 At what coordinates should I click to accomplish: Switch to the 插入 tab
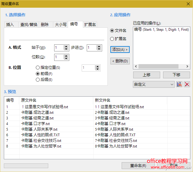point(11,25)
